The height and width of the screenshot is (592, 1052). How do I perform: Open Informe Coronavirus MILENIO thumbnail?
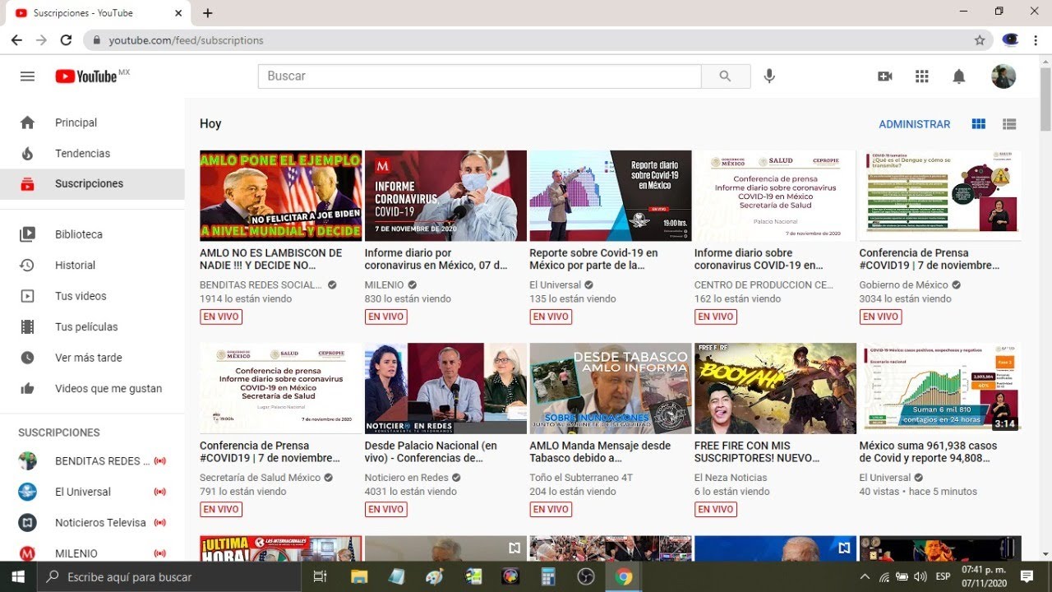445,196
